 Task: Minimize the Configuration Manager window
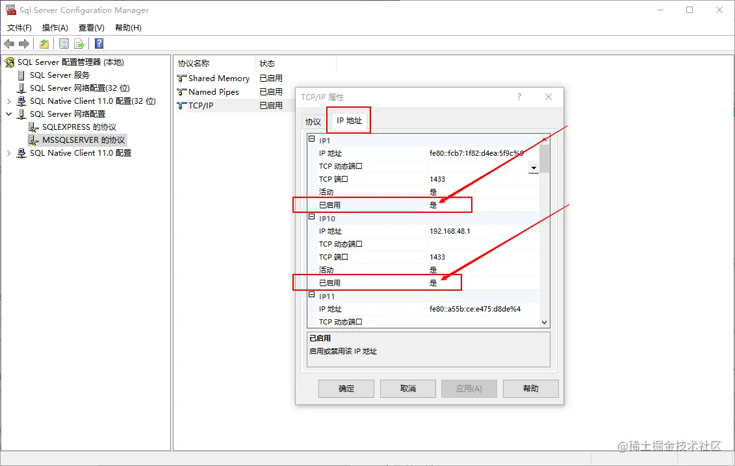point(660,10)
